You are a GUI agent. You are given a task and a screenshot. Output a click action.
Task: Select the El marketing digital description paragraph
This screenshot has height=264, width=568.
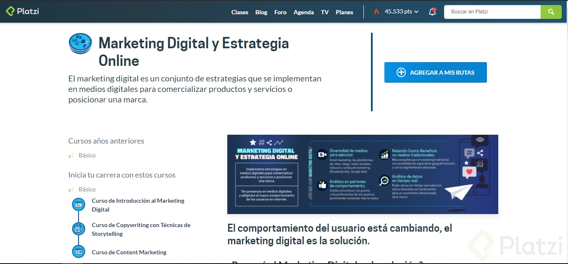coord(195,89)
